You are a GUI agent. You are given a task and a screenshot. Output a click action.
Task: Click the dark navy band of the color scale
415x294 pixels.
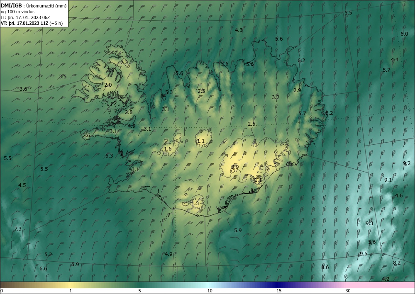pyautogui.click(x=278, y=285)
